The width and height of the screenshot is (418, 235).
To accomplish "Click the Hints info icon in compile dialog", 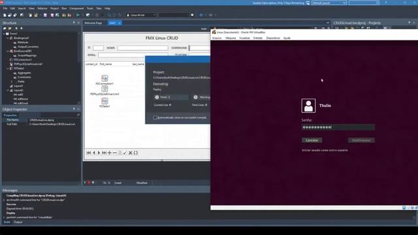I will pyautogui.click(x=157, y=97).
